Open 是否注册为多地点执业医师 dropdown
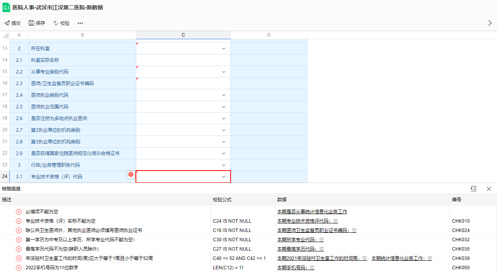The image size is (497, 272). [224, 119]
